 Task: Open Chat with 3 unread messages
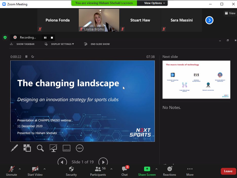click(125, 171)
